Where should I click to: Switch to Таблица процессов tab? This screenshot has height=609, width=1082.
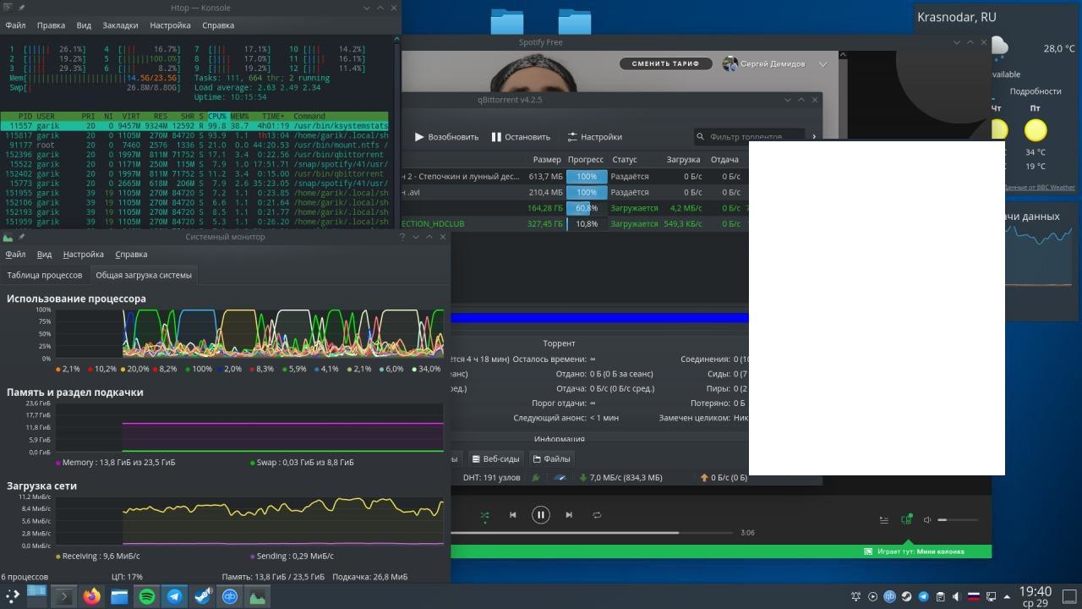coord(45,275)
